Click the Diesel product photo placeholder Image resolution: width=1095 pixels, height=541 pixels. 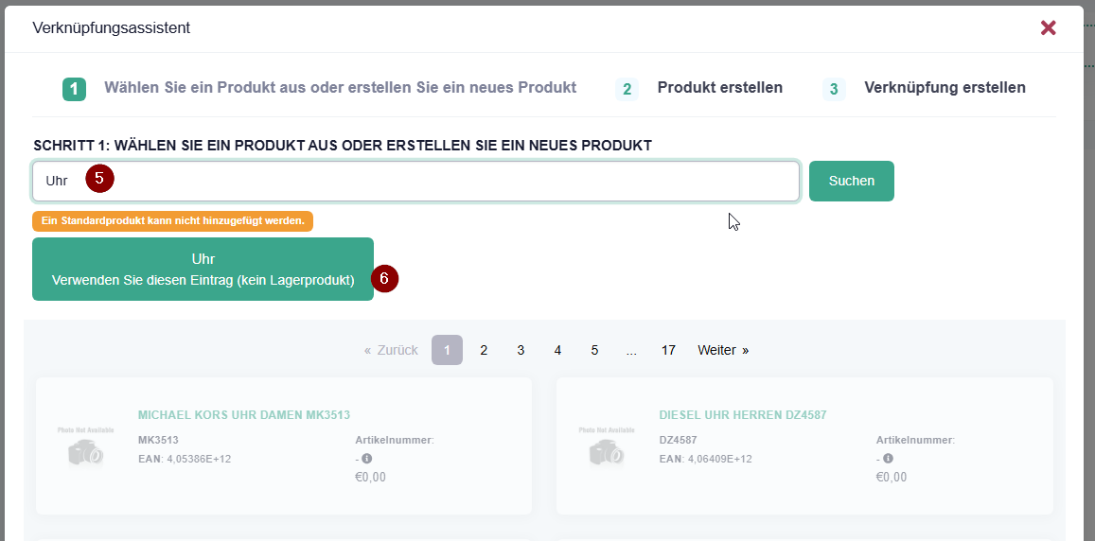607,446
